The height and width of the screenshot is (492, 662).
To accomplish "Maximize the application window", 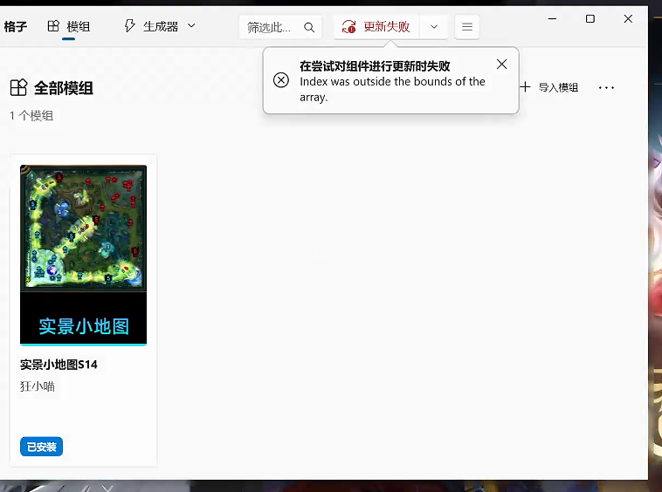I will tap(590, 18).
